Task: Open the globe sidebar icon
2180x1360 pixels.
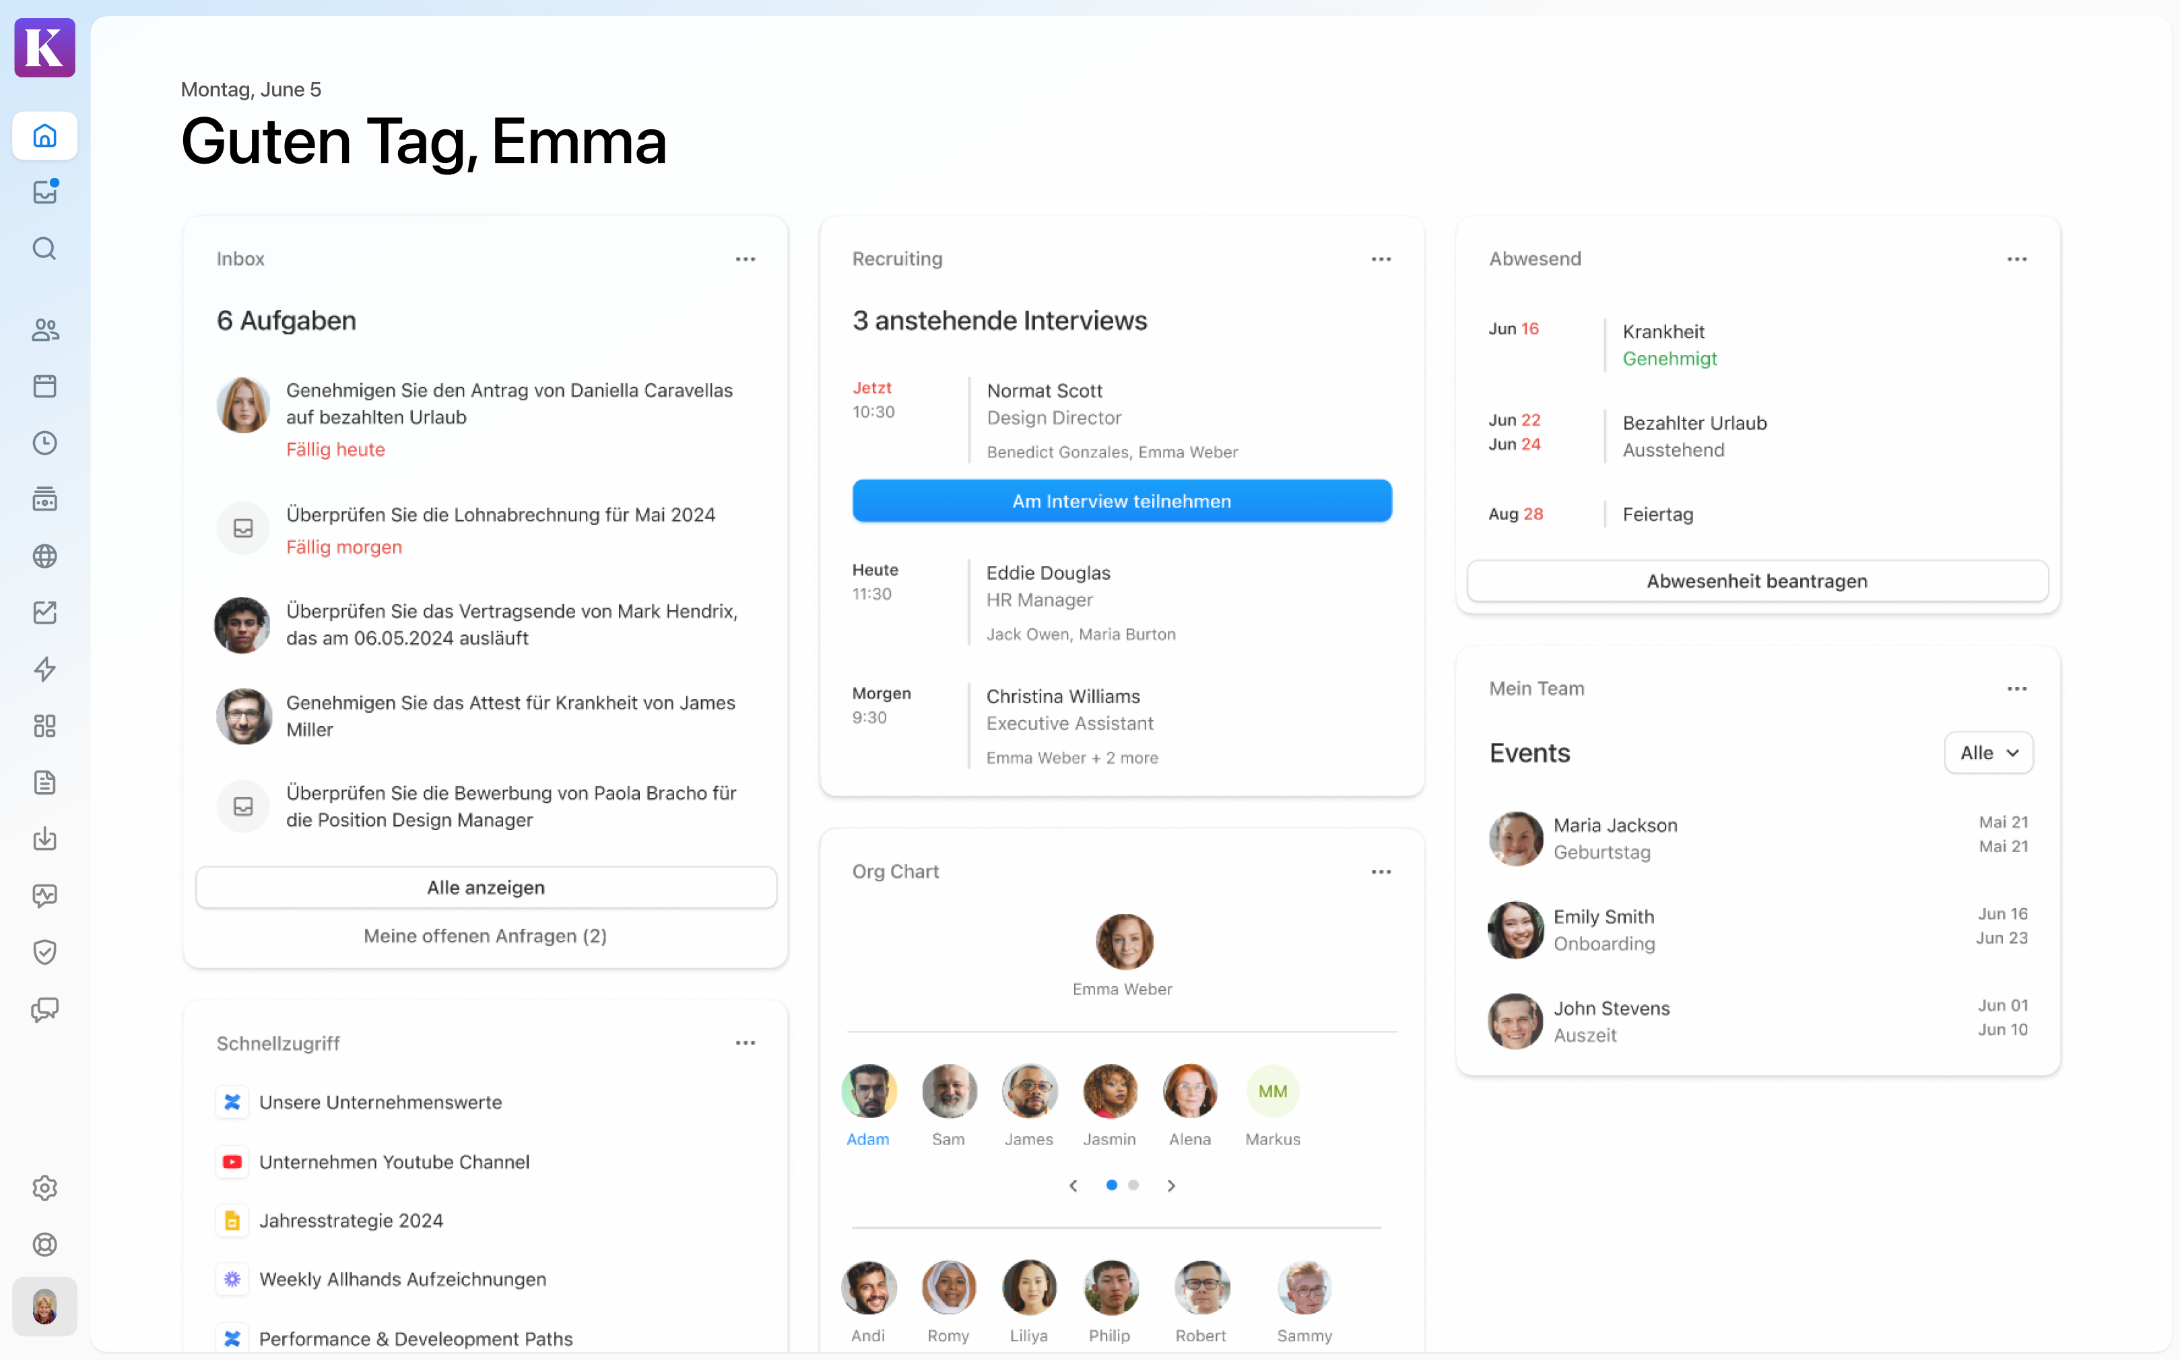Action: (44, 557)
